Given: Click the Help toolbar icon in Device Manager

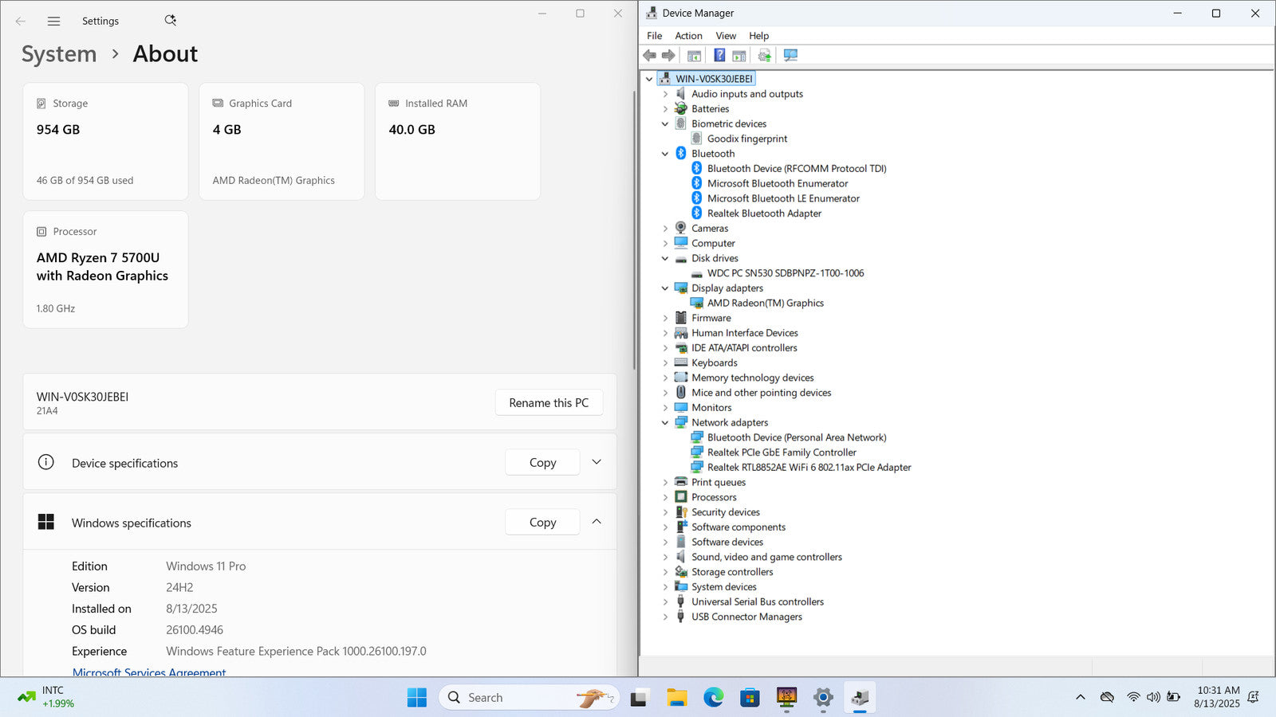Looking at the screenshot, I should click(x=719, y=55).
